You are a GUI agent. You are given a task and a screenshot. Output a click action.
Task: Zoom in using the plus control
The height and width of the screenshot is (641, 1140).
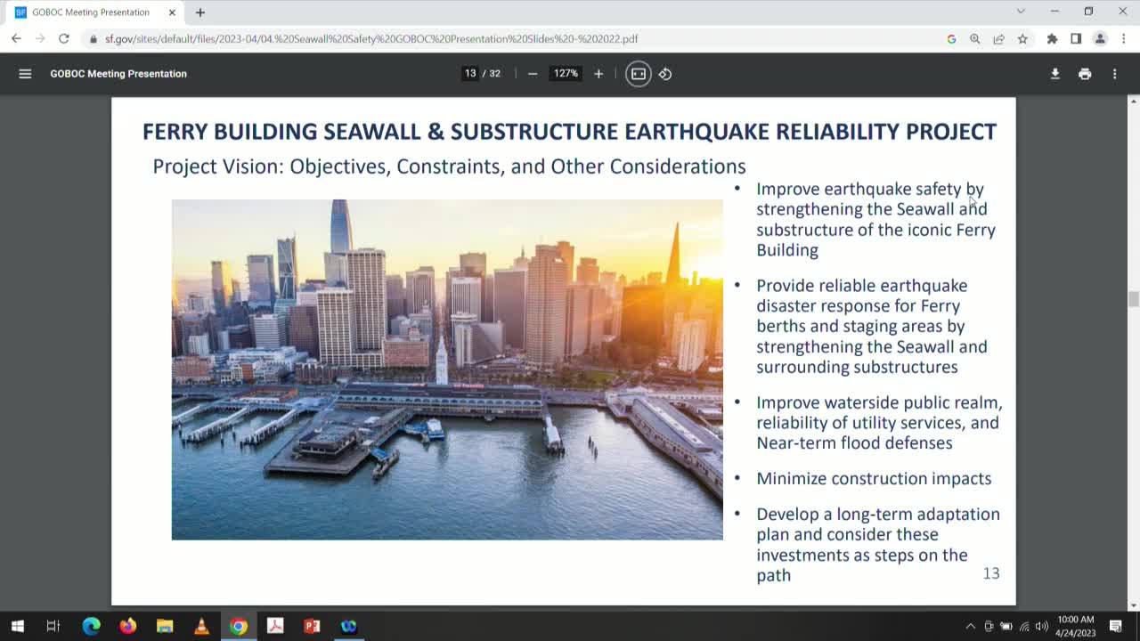coord(598,74)
